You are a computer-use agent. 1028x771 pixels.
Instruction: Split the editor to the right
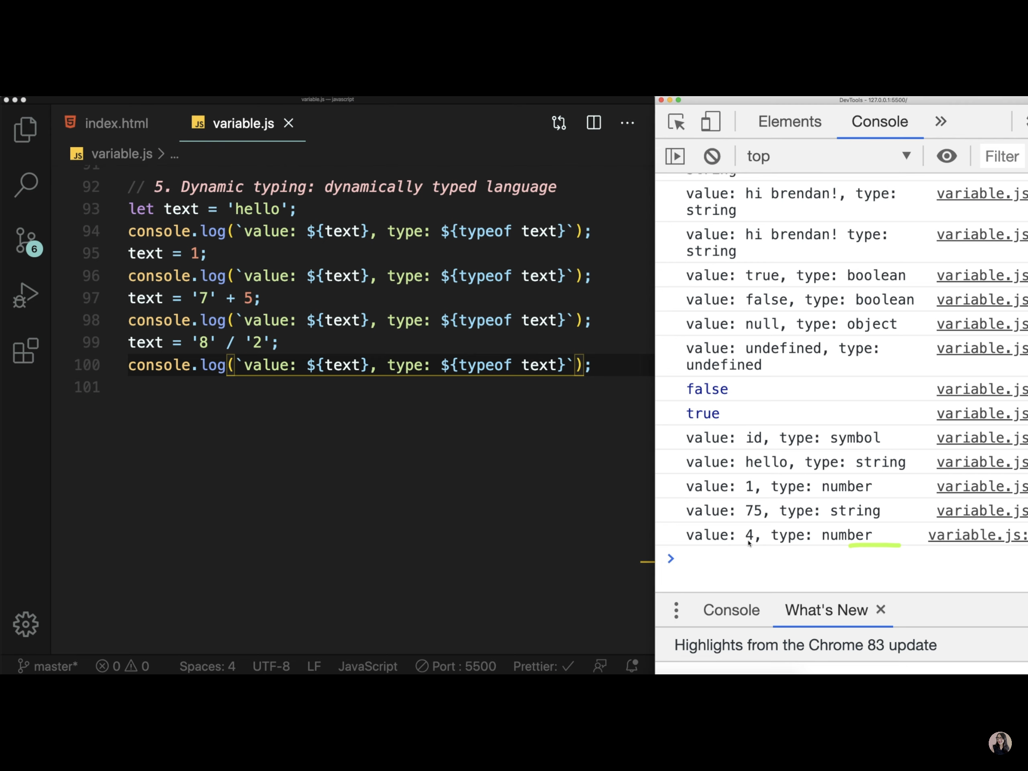[x=594, y=122]
